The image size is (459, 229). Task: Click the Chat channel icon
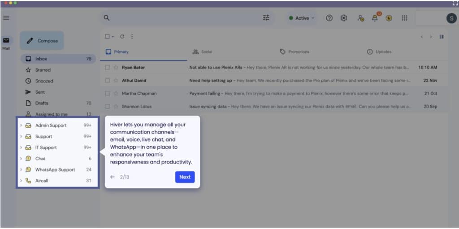[x=28, y=159]
